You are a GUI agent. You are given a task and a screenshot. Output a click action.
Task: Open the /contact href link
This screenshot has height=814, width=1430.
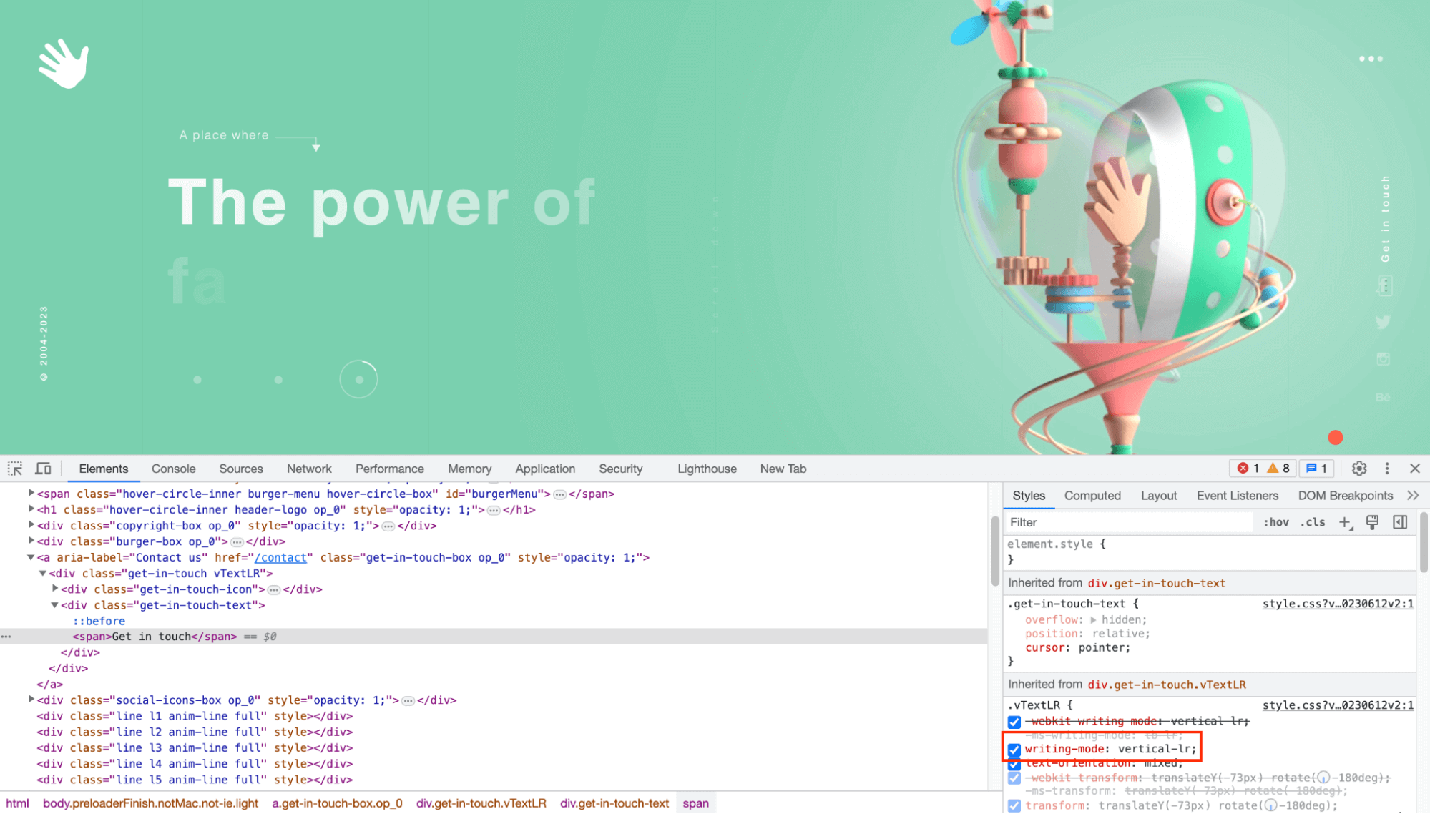[280, 557]
